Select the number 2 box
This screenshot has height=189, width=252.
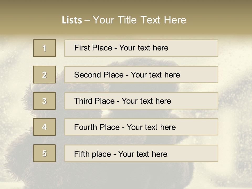tap(45, 75)
